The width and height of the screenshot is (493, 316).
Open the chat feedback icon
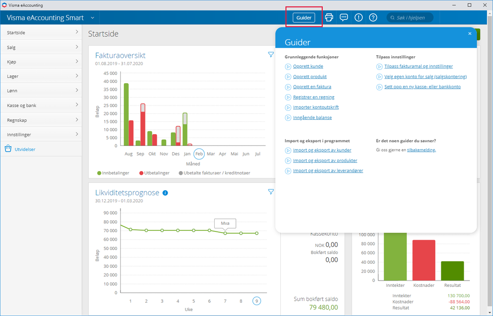[x=344, y=18]
